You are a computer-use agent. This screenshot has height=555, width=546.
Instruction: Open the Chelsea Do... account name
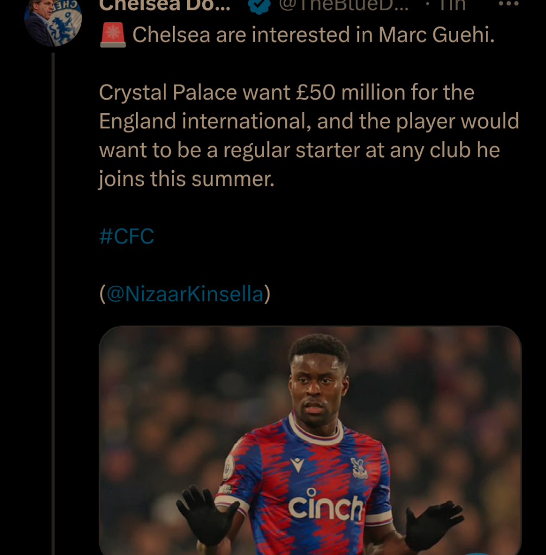tap(165, 5)
